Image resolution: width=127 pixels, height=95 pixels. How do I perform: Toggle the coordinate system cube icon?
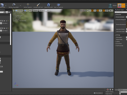point(88,11)
